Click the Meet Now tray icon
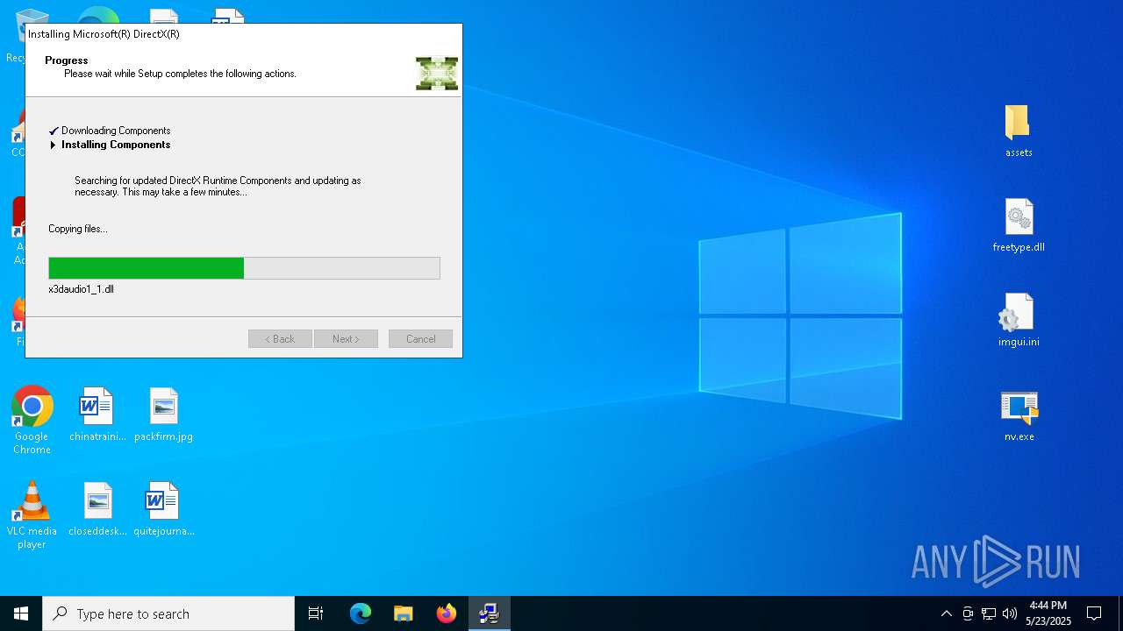The width and height of the screenshot is (1123, 631). click(x=968, y=613)
